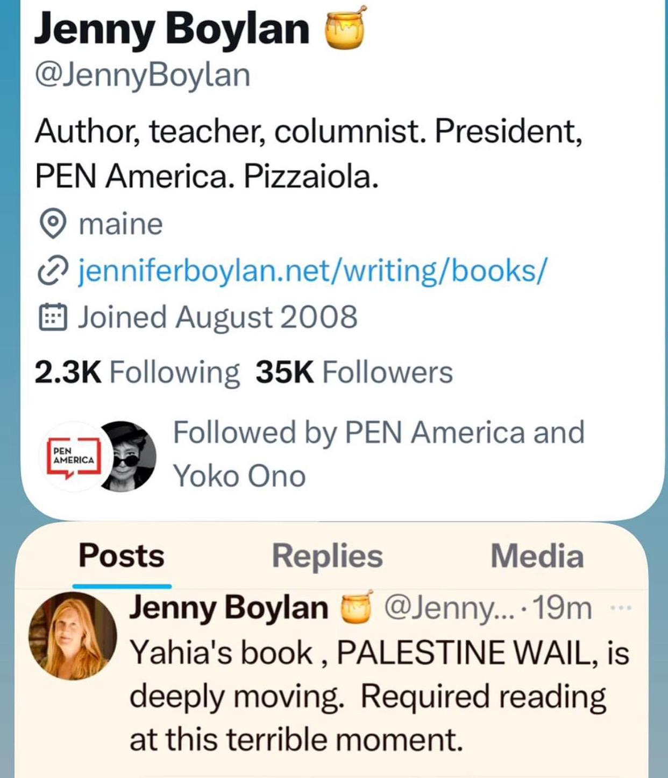Switch to the Media tab
This screenshot has height=778, width=668.
pyautogui.click(x=537, y=556)
